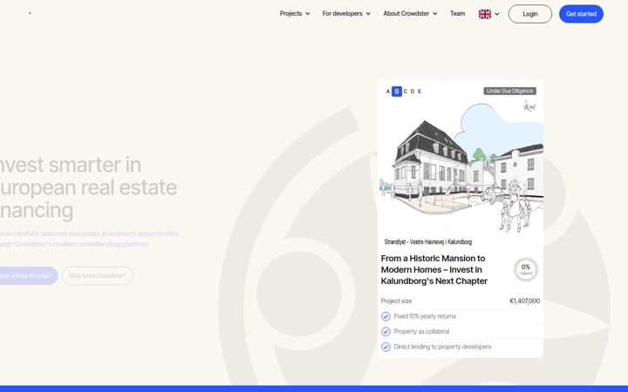This screenshot has width=628, height=392.
Task: Click the Why trust Crowdster? button
Action: point(98,275)
